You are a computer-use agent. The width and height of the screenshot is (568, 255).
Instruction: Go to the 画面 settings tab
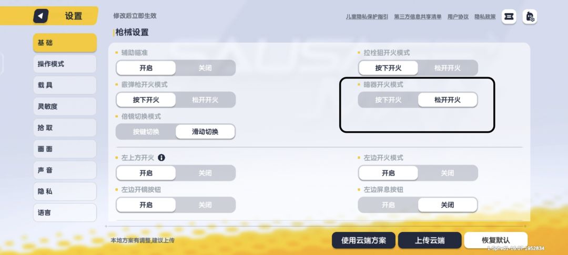pyautogui.click(x=65, y=149)
